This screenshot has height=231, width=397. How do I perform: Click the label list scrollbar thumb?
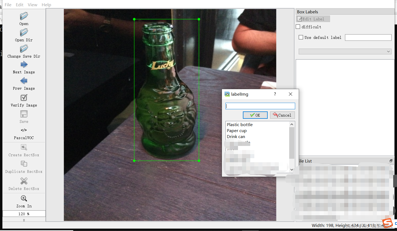[292, 143]
